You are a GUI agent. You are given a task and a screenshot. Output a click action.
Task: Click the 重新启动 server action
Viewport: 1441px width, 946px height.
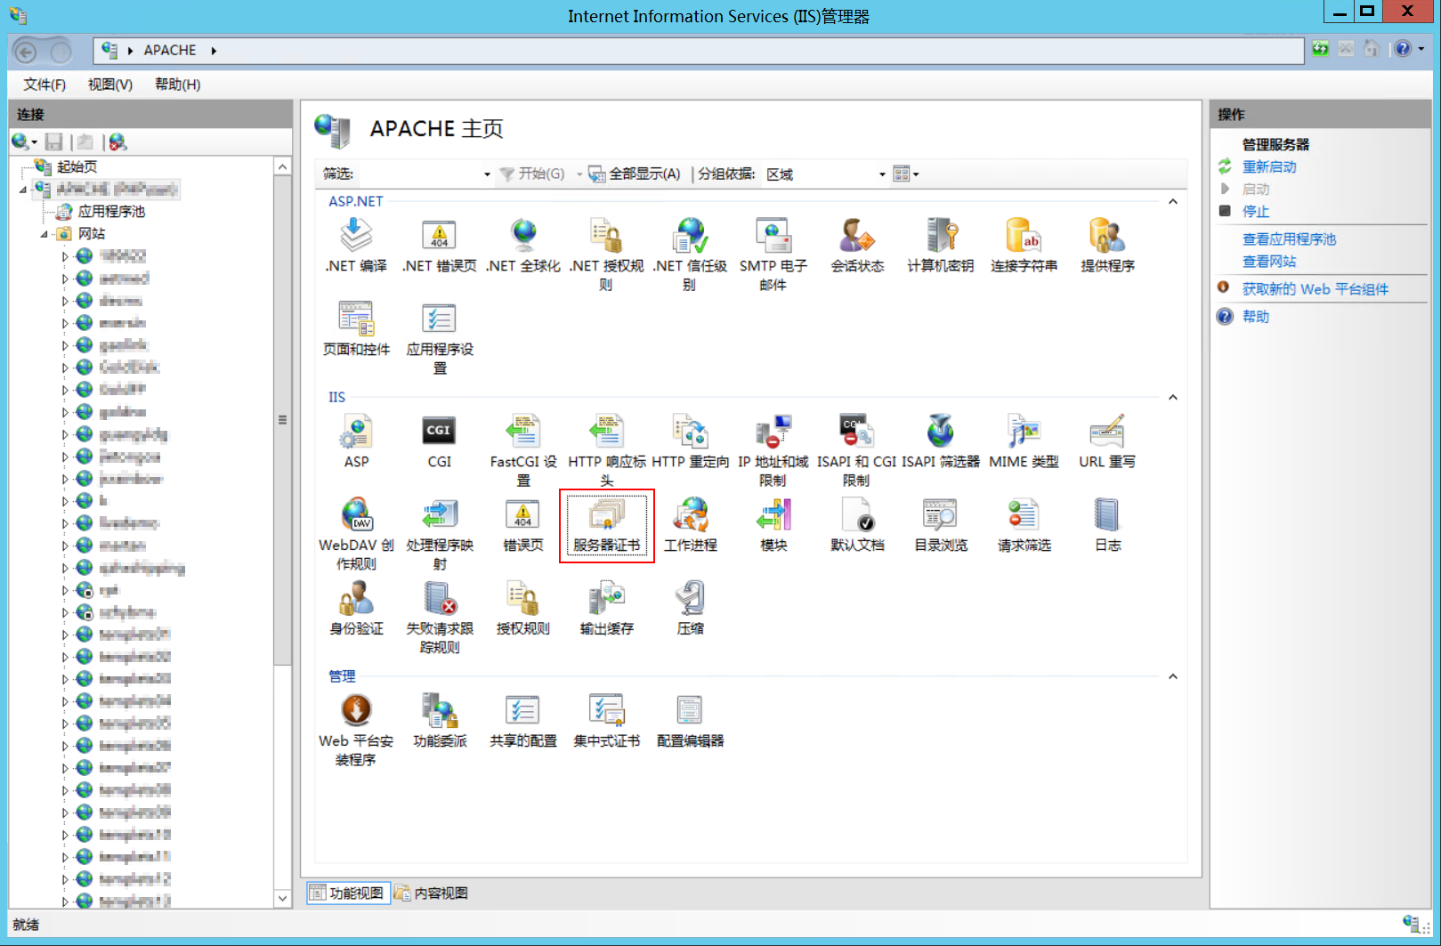(1269, 166)
